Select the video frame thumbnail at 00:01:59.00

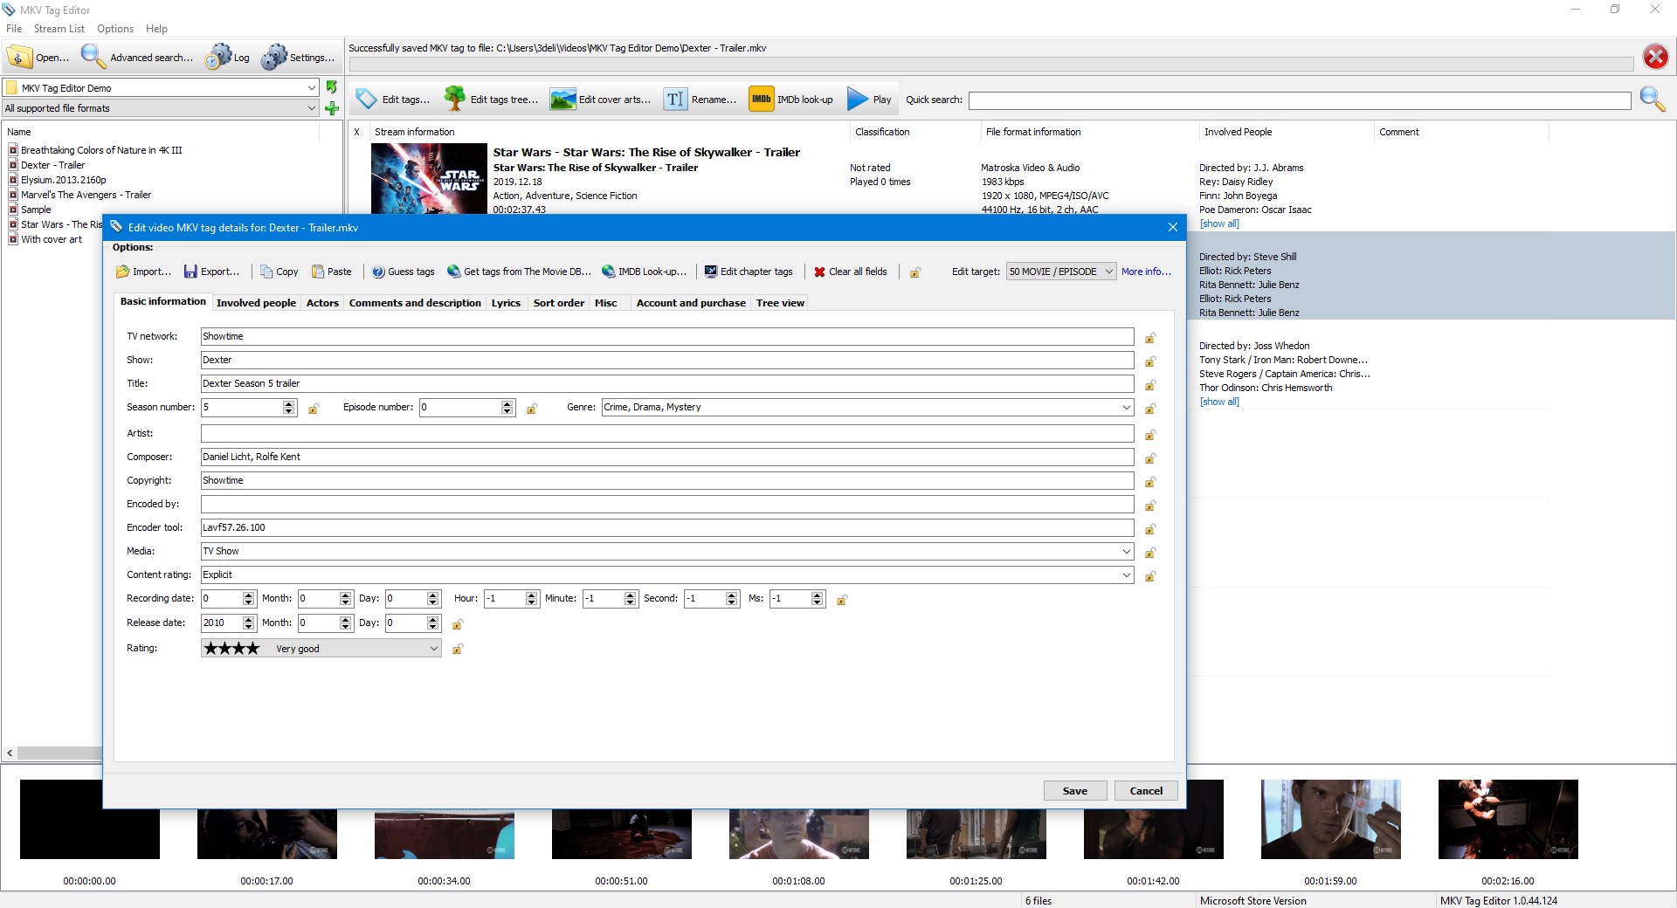point(1330,819)
